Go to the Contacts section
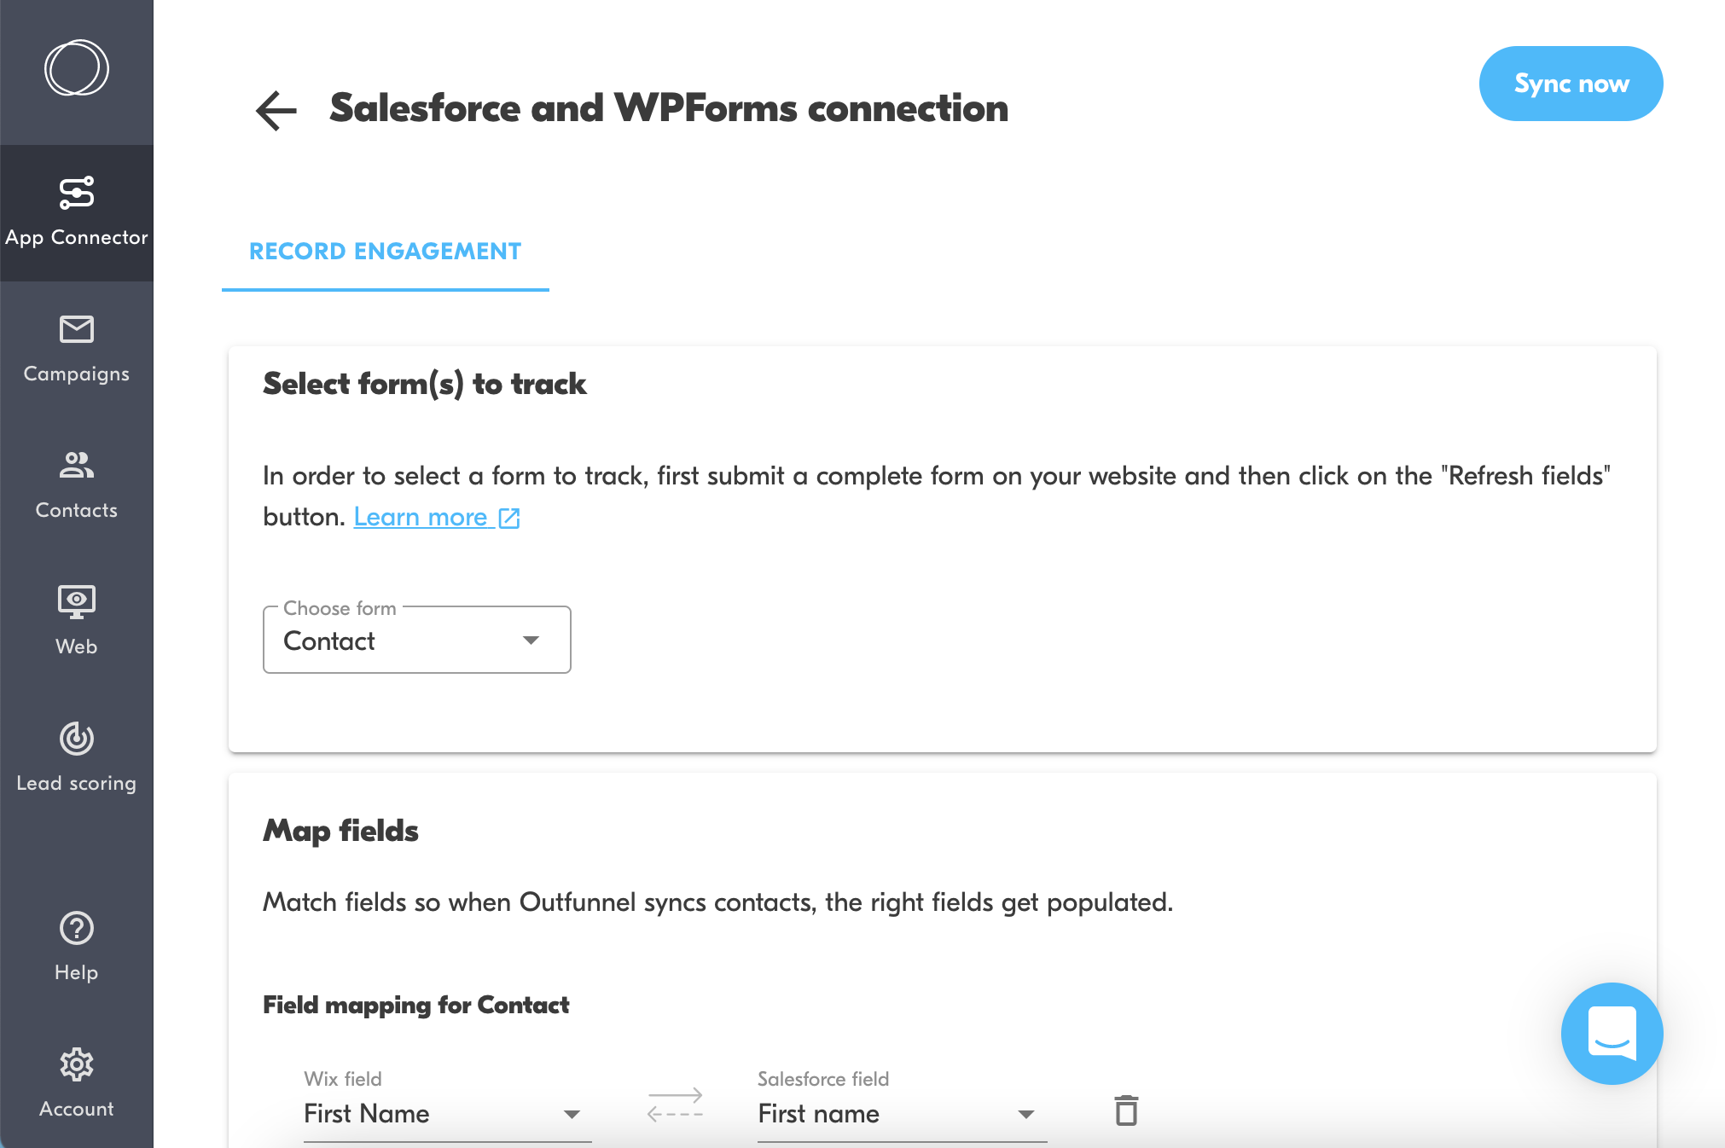Image resolution: width=1725 pixels, height=1148 pixels. pos(76,484)
